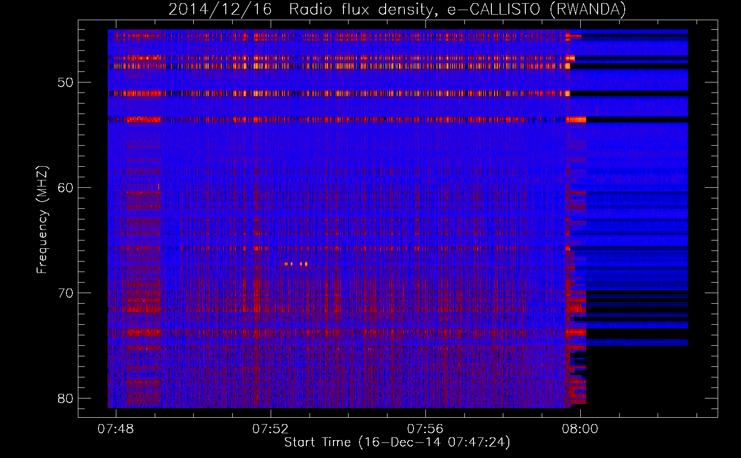
Task: Click the 07:48 time tick label
Action: (116, 429)
